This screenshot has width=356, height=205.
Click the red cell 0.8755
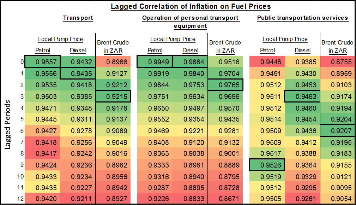pos(338,62)
